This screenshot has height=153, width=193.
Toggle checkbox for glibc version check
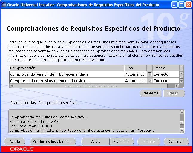tap(150, 74)
